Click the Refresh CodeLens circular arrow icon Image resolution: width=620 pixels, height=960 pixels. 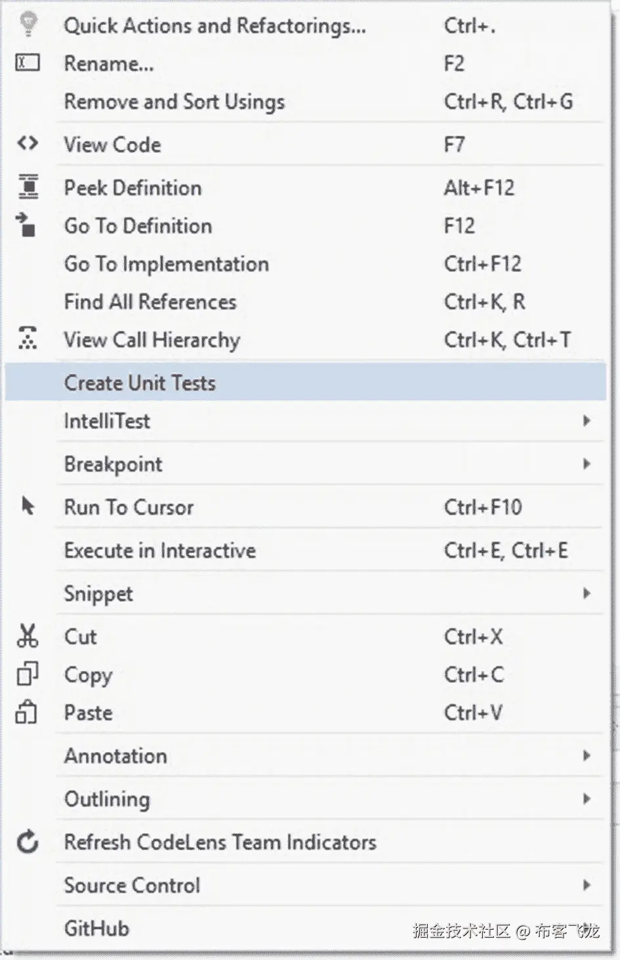point(28,842)
